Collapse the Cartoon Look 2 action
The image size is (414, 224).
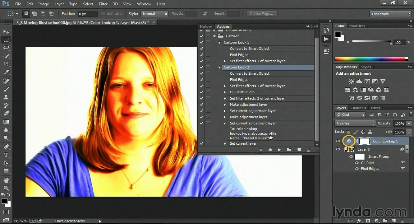coord(219,67)
